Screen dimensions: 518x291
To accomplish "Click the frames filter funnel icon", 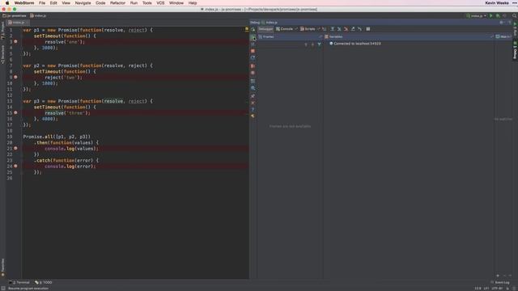I will coord(319,44).
